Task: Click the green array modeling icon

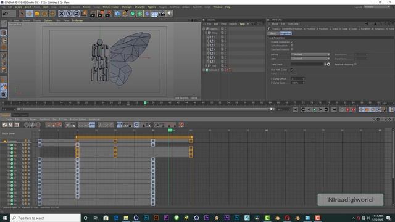Action: click(140, 14)
